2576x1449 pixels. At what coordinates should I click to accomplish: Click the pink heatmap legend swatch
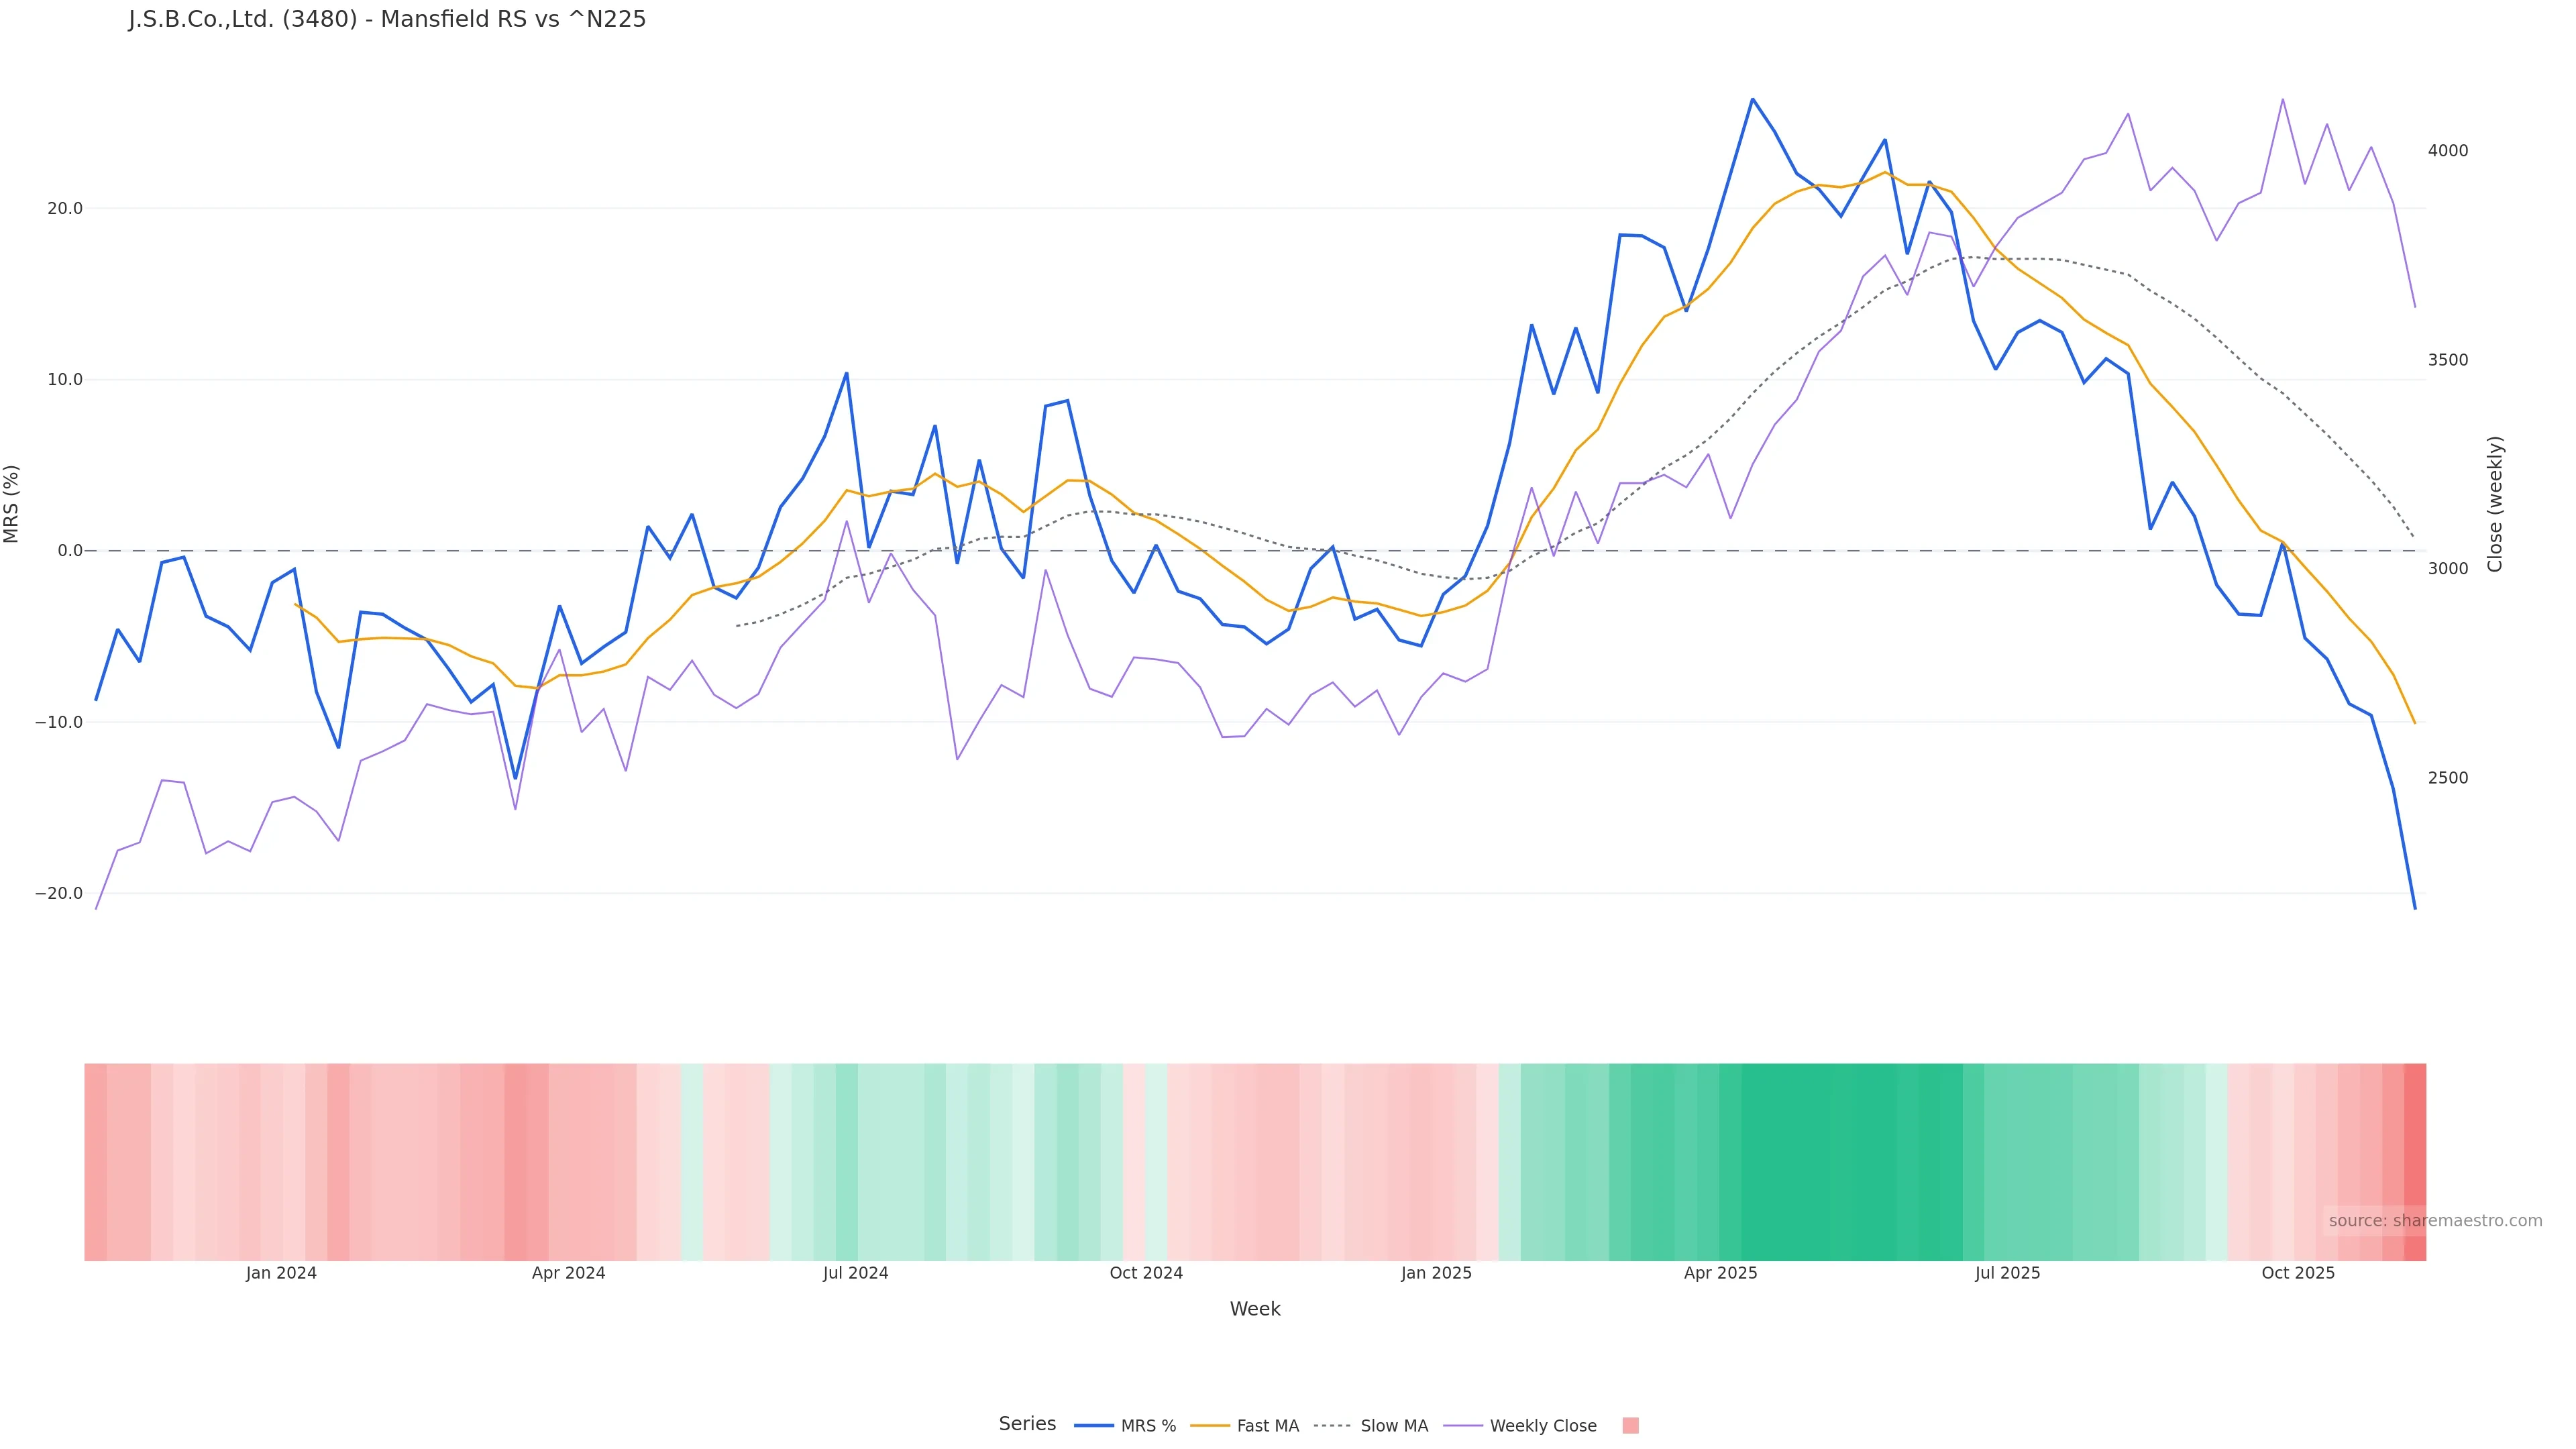point(1630,1426)
